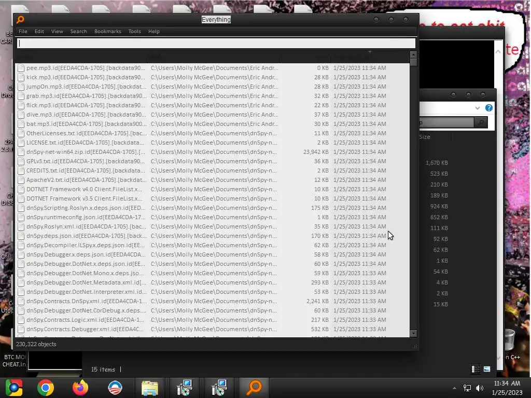Select the DOTNET Framework v4.0 Client.FileList file name
The height and width of the screenshot is (398, 531).
(x=85, y=189)
